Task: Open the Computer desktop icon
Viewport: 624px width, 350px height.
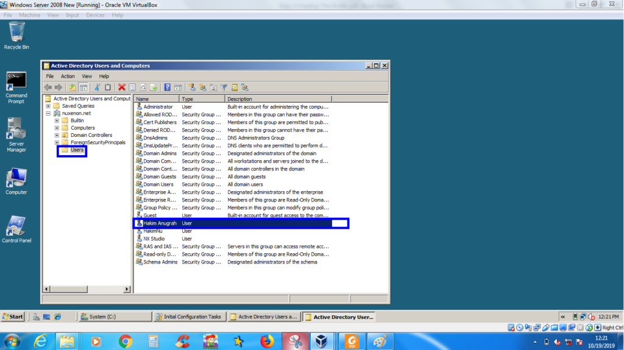Action: 16,181
